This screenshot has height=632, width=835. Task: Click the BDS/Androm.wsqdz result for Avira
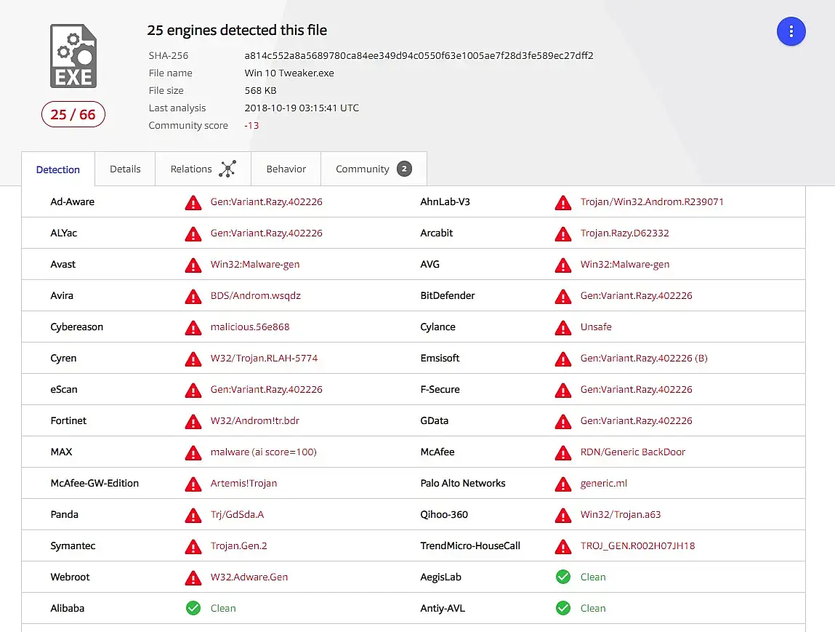(x=255, y=295)
